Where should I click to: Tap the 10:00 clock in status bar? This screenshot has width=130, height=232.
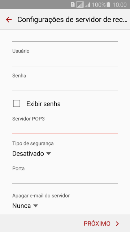click(120, 5)
